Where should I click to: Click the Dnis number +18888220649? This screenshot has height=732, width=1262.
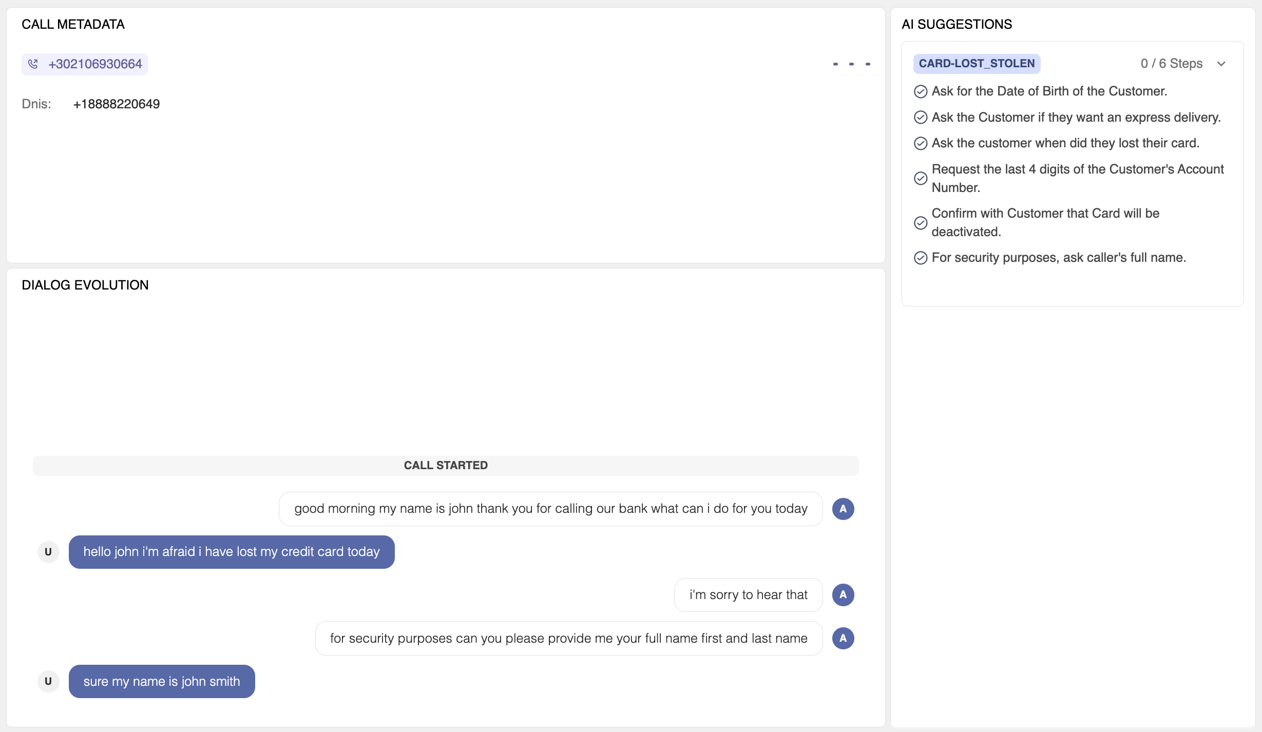tap(116, 104)
